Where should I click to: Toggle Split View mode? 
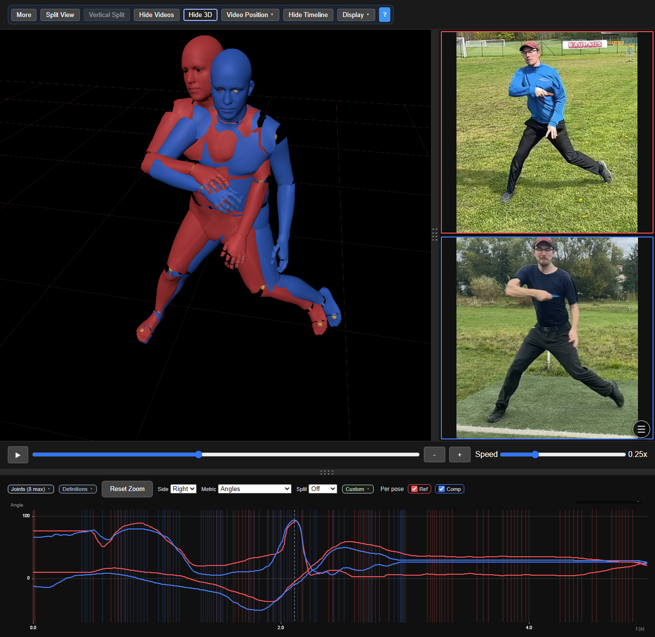(60, 15)
